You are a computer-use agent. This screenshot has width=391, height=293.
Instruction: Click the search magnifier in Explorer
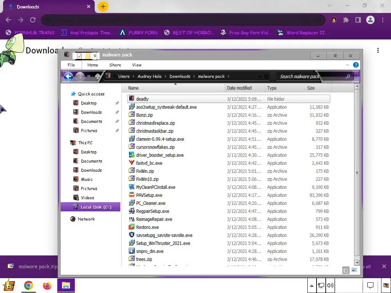tap(348, 76)
